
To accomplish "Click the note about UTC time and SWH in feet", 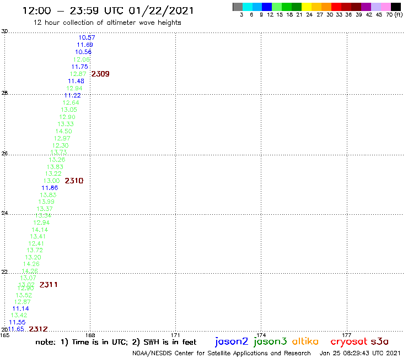I will tap(116, 342).
